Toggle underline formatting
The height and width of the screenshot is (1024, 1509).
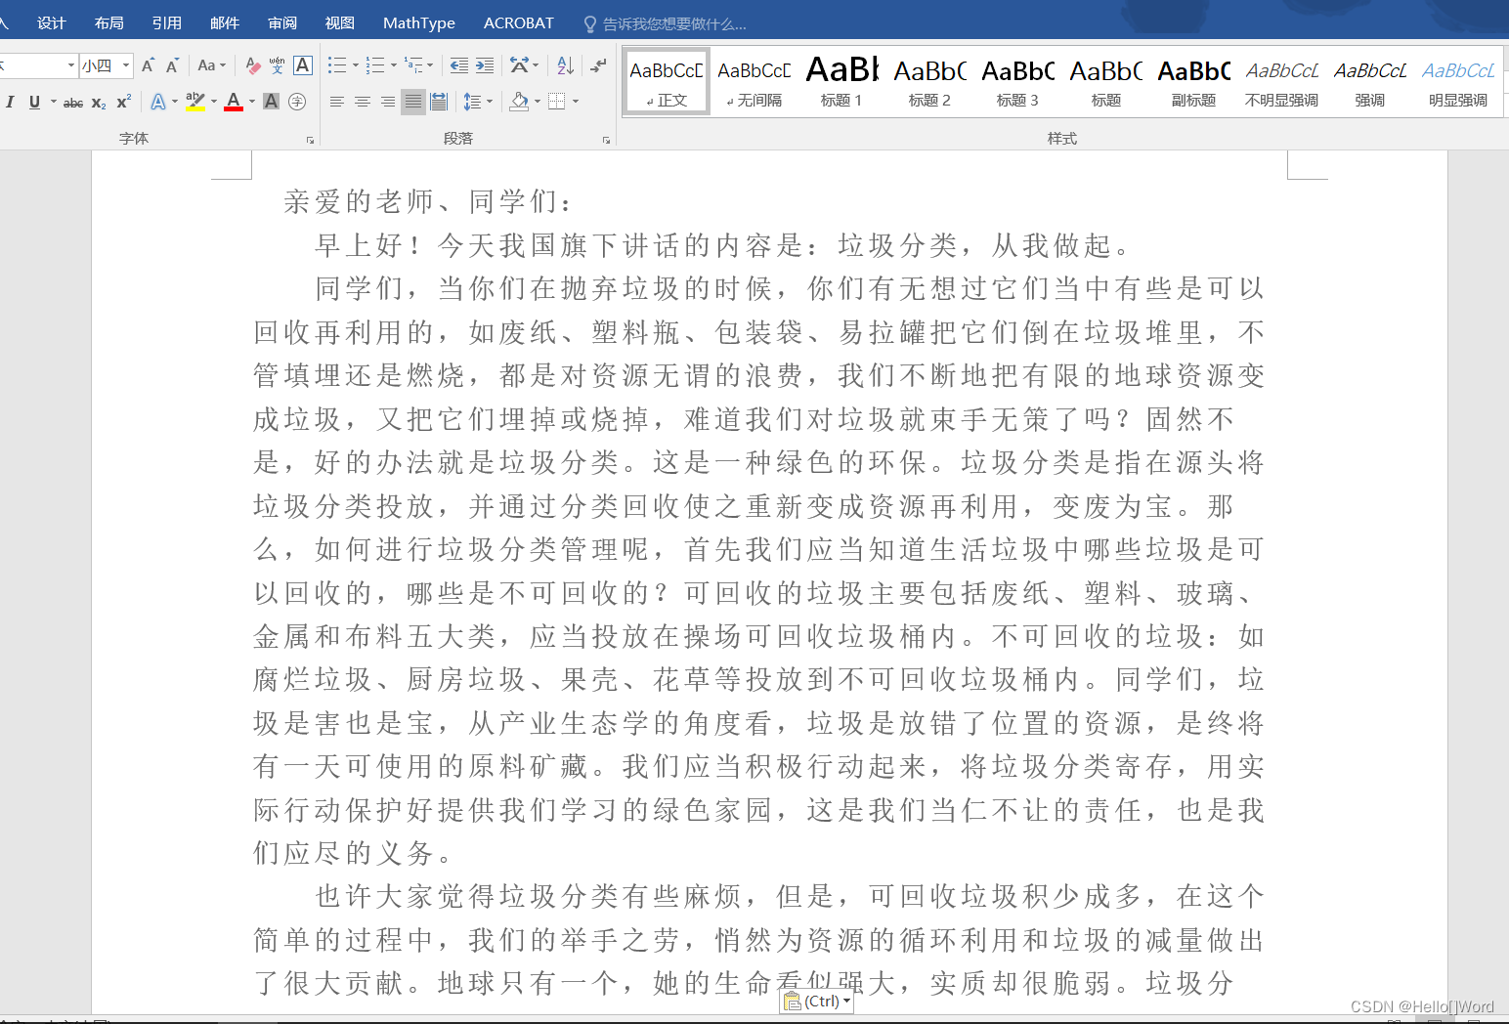(34, 102)
